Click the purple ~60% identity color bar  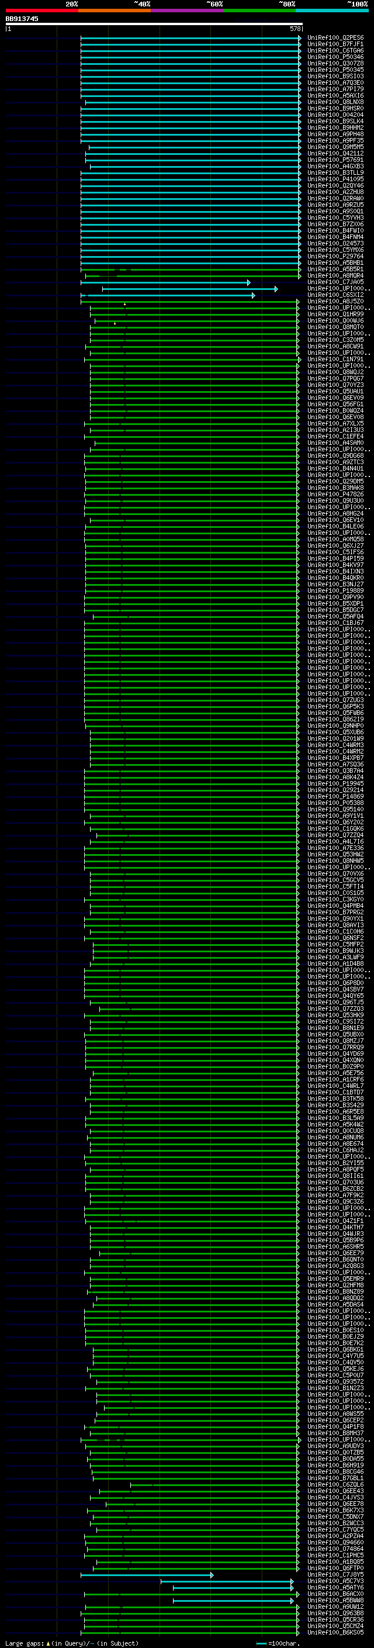pos(188,11)
